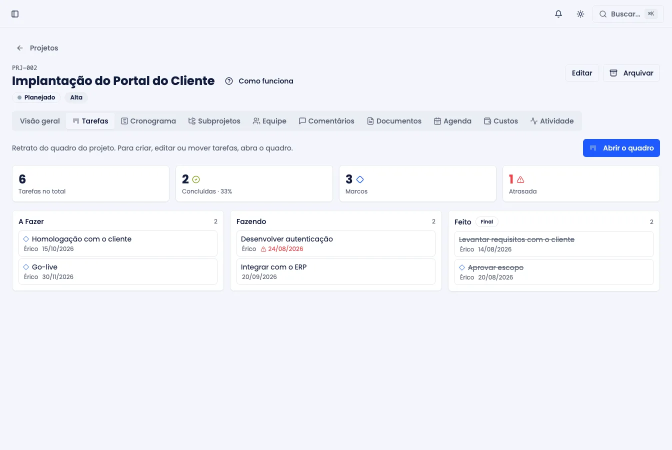Click the PRJ-002 project code
The height and width of the screenshot is (450, 672).
click(24, 67)
